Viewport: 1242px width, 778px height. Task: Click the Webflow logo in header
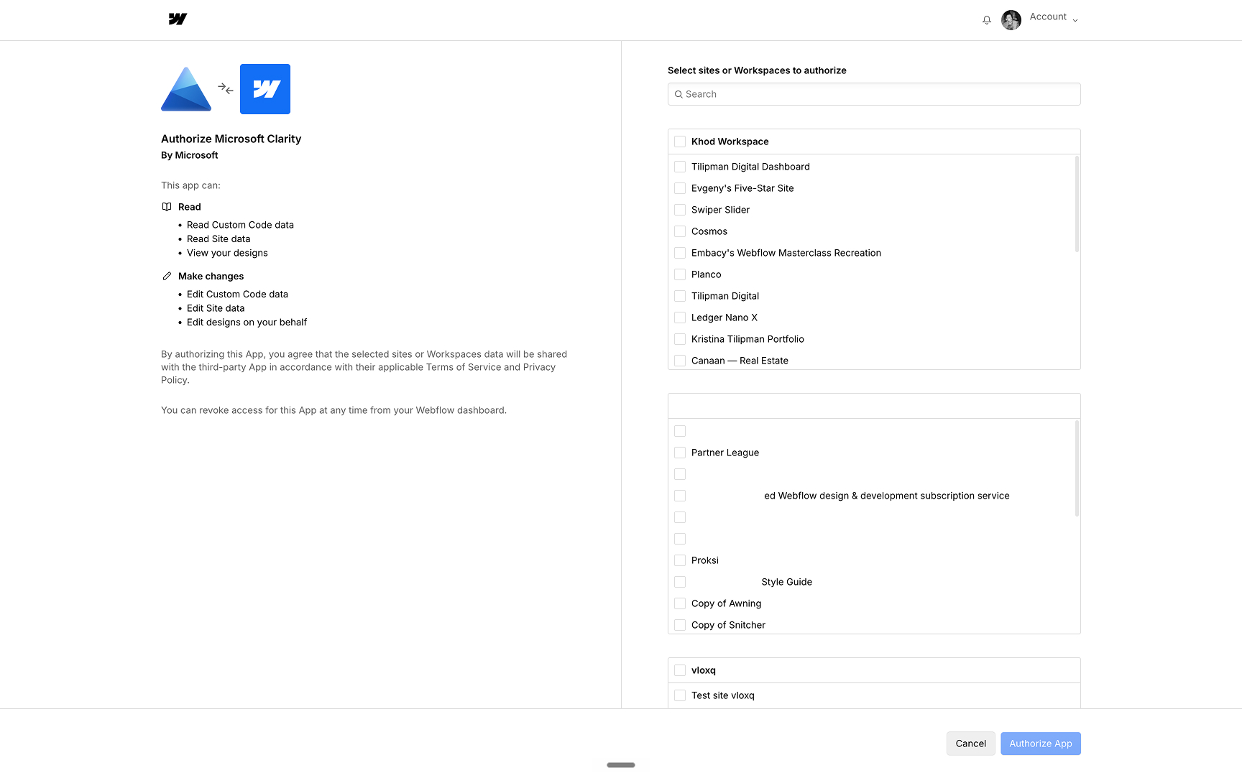[x=178, y=19]
